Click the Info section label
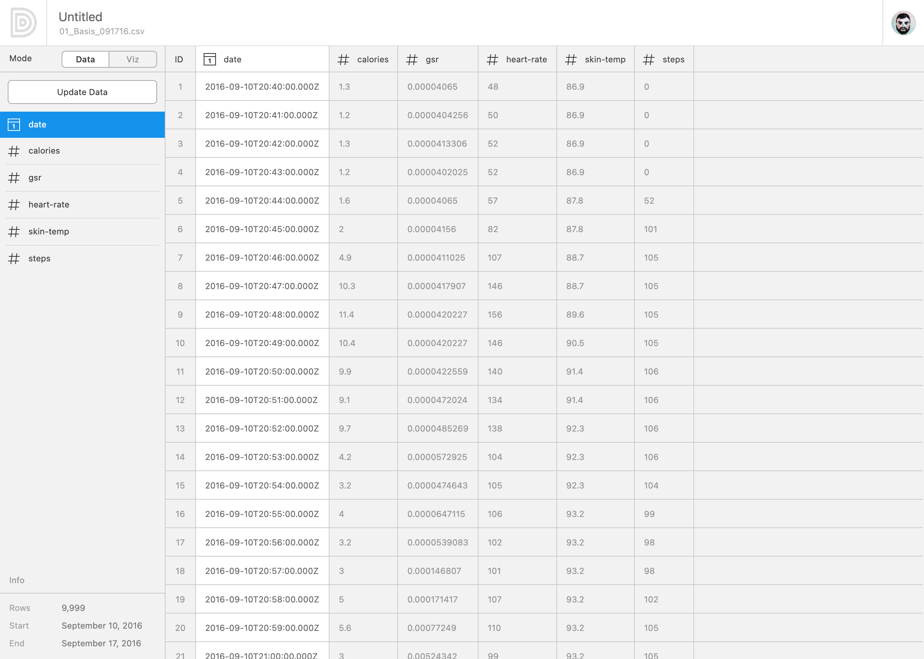Image resolution: width=924 pixels, height=659 pixels. tap(17, 580)
